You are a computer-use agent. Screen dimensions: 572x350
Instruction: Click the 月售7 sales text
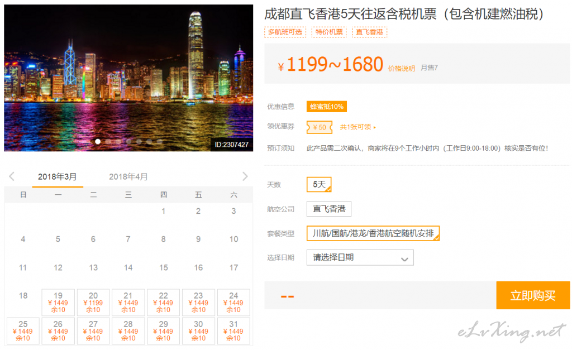pyautogui.click(x=429, y=68)
